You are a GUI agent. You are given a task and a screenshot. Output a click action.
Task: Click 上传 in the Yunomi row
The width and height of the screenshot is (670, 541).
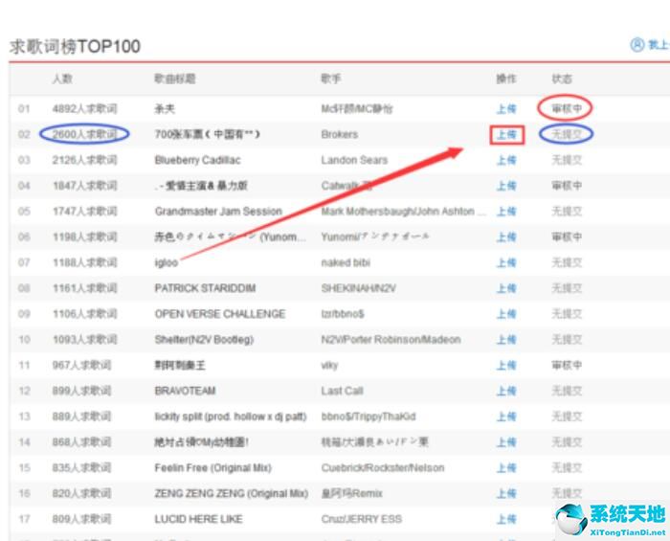506,237
